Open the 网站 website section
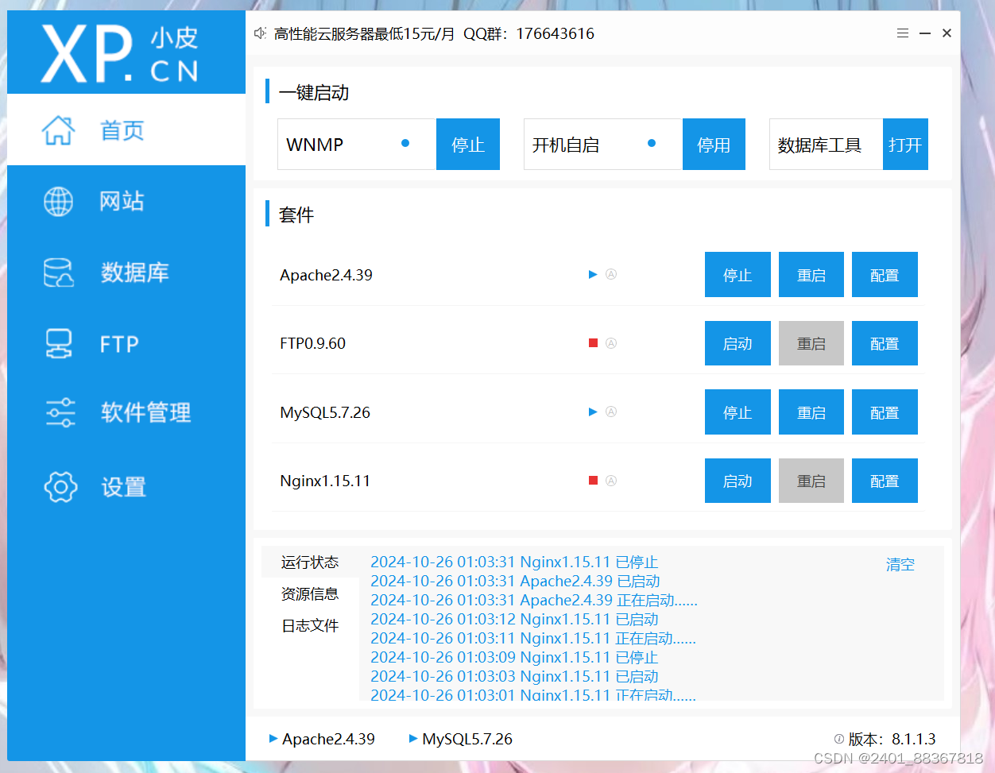The height and width of the screenshot is (773, 995). pyautogui.click(x=126, y=201)
